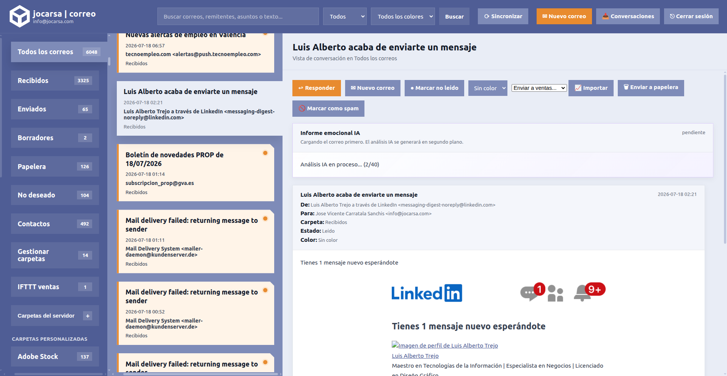This screenshot has width=727, height=376.
Task: Click the orange Nuevo correo header button
Action: (564, 16)
